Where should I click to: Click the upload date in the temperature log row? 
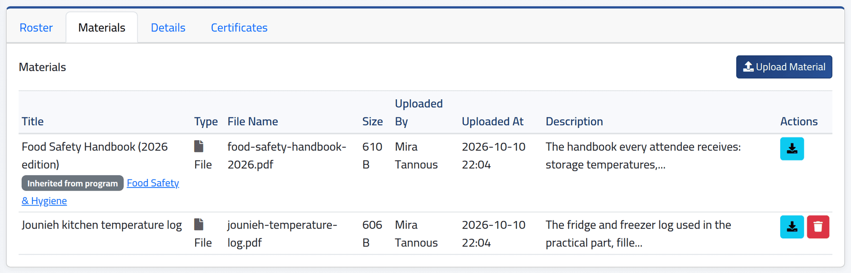(x=494, y=234)
